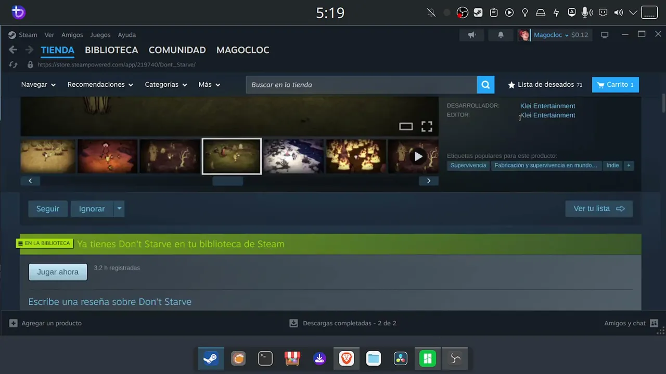This screenshot has height=374, width=666.
Task: Open the volume speaker icon in the system tray
Action: (x=619, y=12)
